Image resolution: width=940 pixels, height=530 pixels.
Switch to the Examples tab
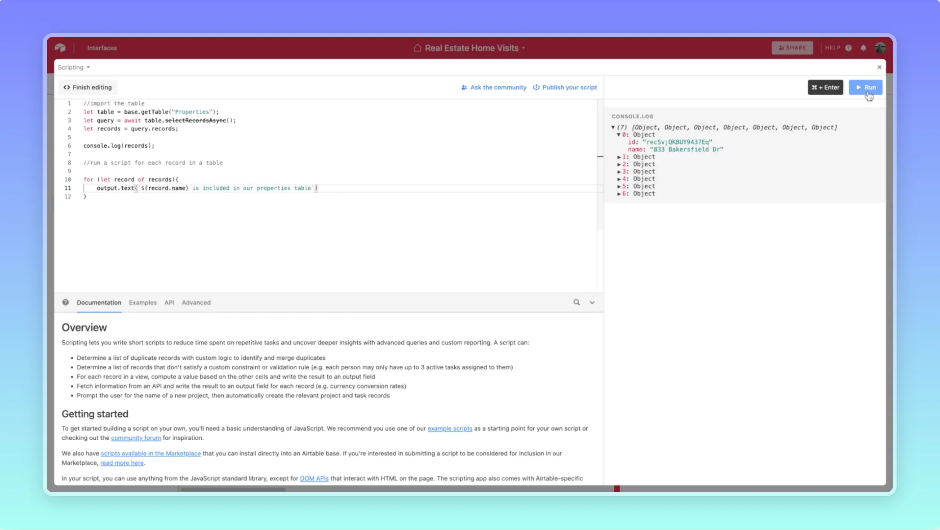(142, 302)
